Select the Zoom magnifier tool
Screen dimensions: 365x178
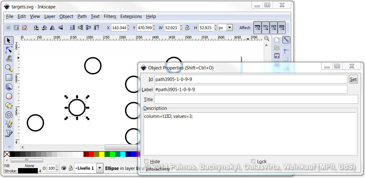click(9, 68)
